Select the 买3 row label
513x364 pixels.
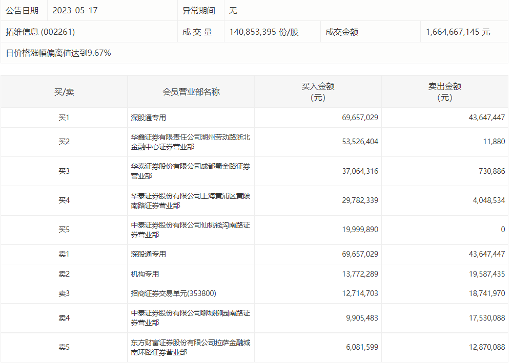click(64, 171)
